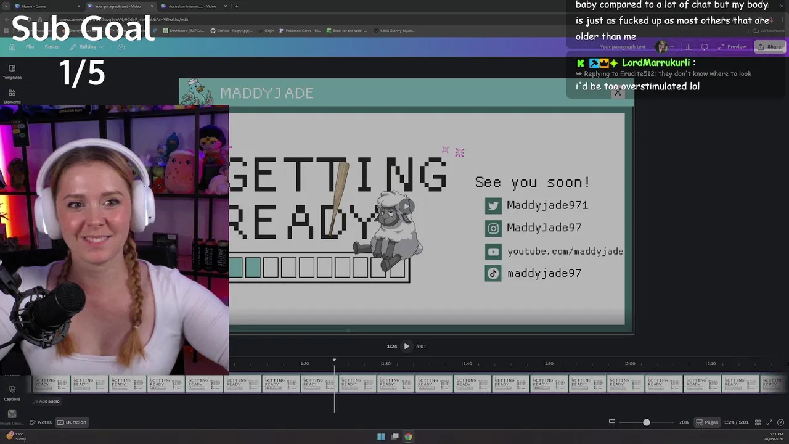Open the Gaijin bookmark
Viewport: 789px width, 444px height.
pyautogui.click(x=267, y=31)
